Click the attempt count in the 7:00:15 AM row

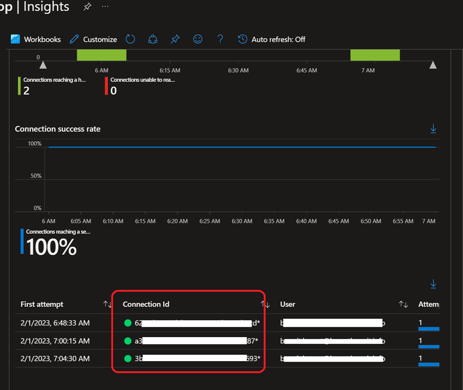point(420,340)
